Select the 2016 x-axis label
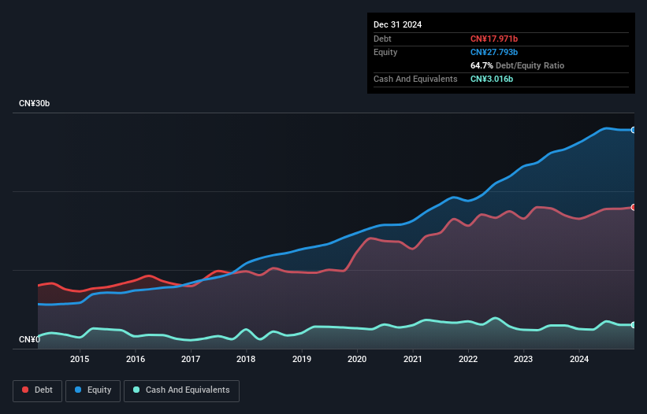This screenshot has height=414, width=647. 136,359
